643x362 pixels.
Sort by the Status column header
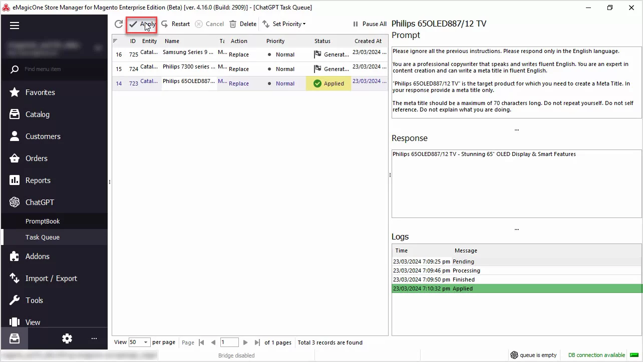pos(323,41)
